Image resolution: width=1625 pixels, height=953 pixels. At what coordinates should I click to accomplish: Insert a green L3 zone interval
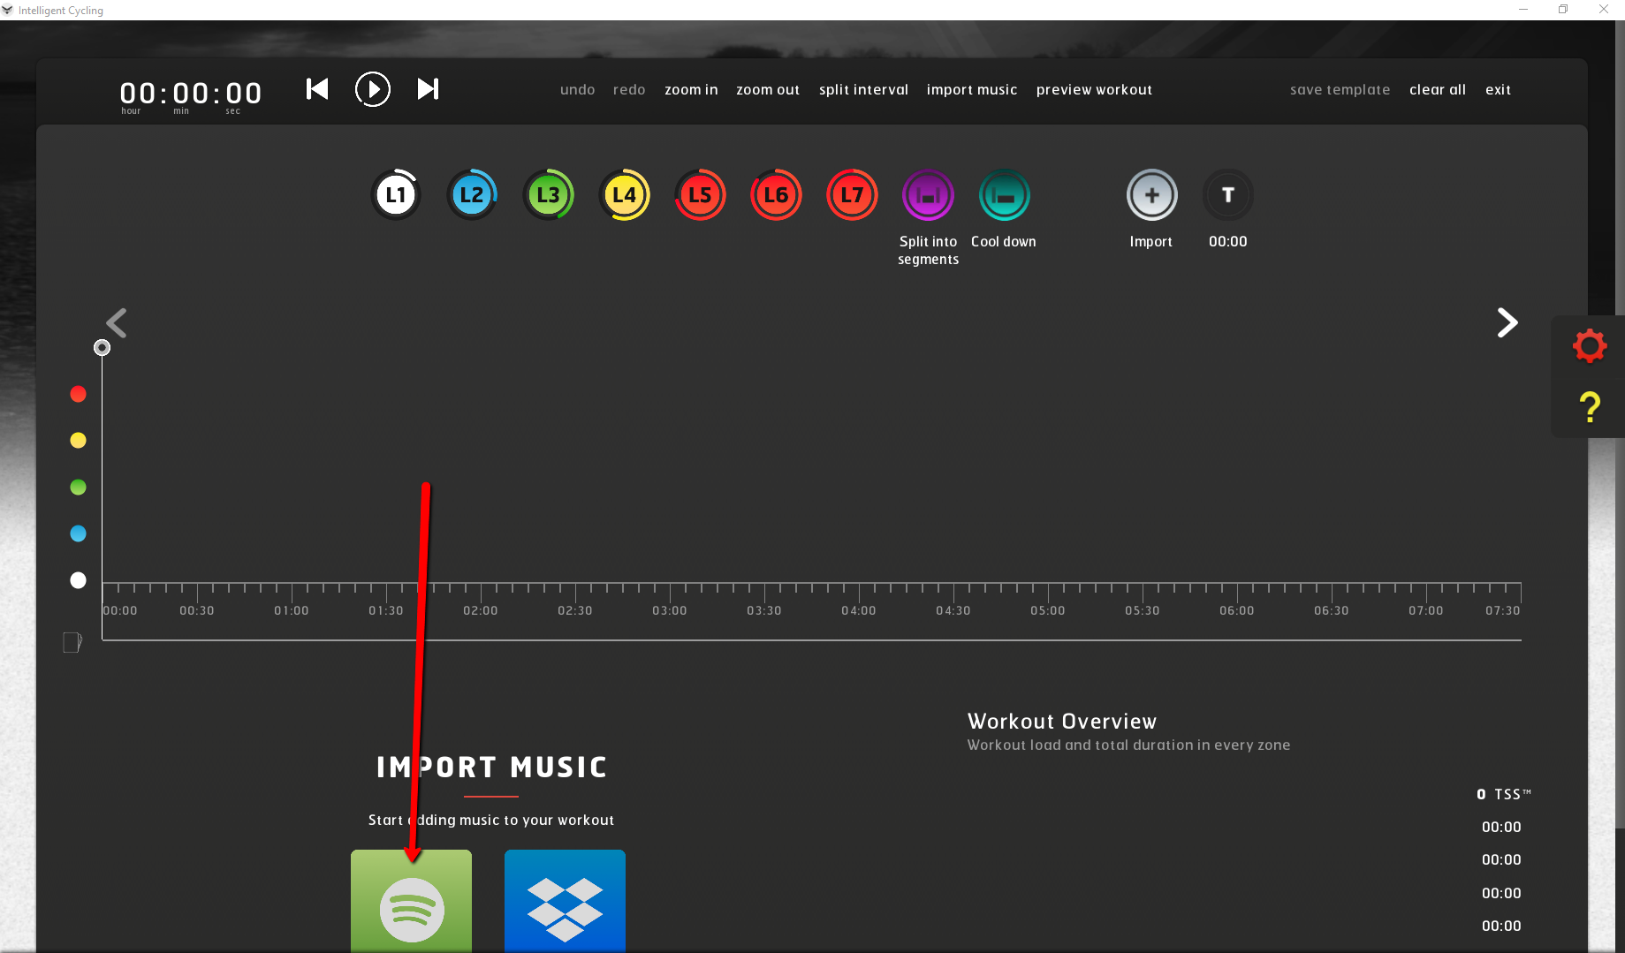click(x=548, y=195)
